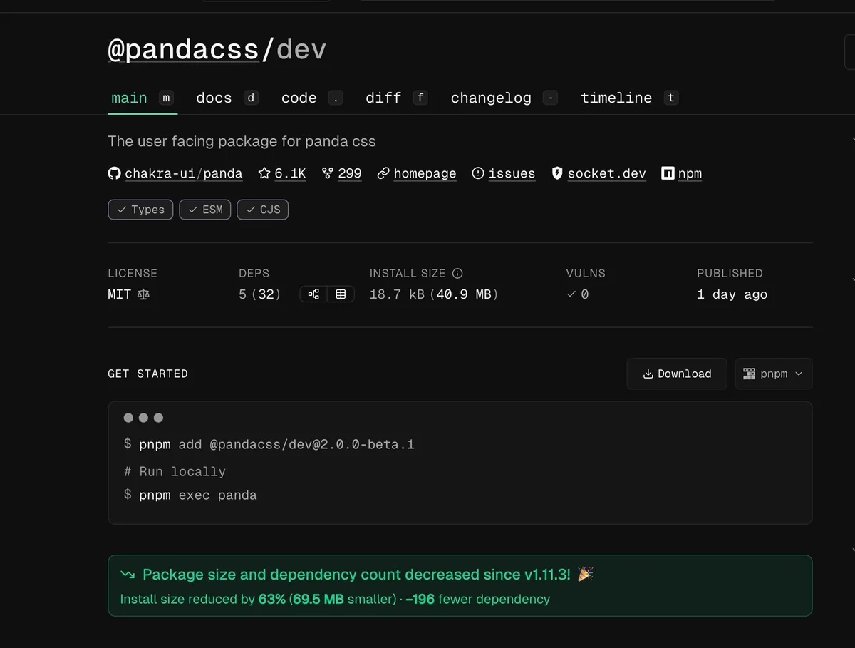This screenshot has width=855, height=648.
Task: Click the # Run locally comment line
Action: point(175,471)
